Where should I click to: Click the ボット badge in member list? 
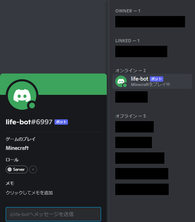pyautogui.click(x=157, y=79)
